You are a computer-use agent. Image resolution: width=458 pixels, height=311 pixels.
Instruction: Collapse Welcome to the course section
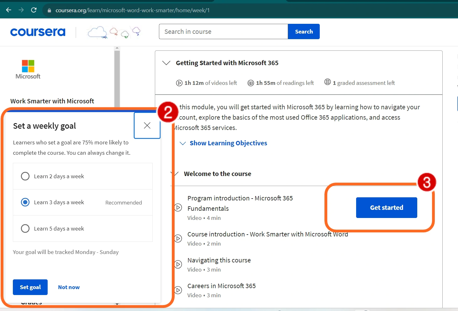[175, 174]
